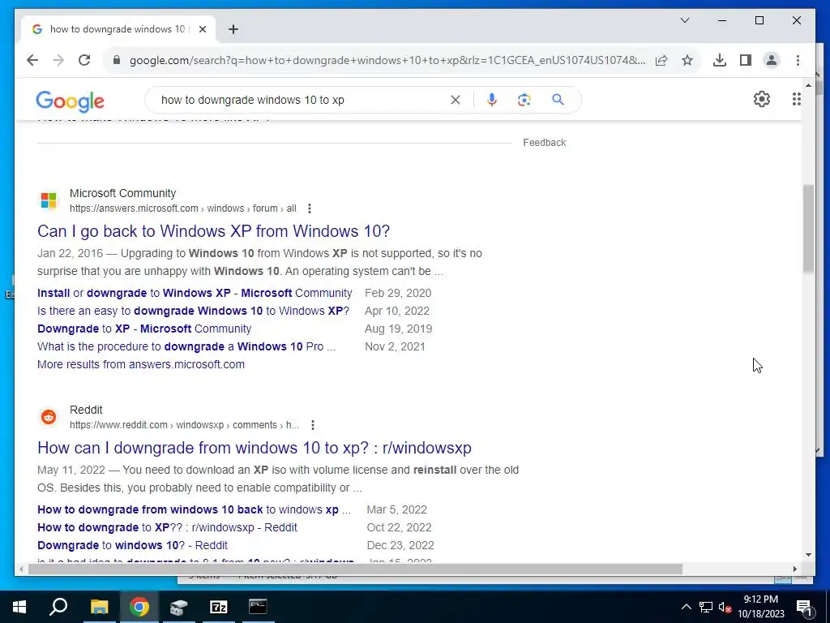830x623 pixels.
Task: Open 7-Zip from the taskbar
Action: point(219,607)
